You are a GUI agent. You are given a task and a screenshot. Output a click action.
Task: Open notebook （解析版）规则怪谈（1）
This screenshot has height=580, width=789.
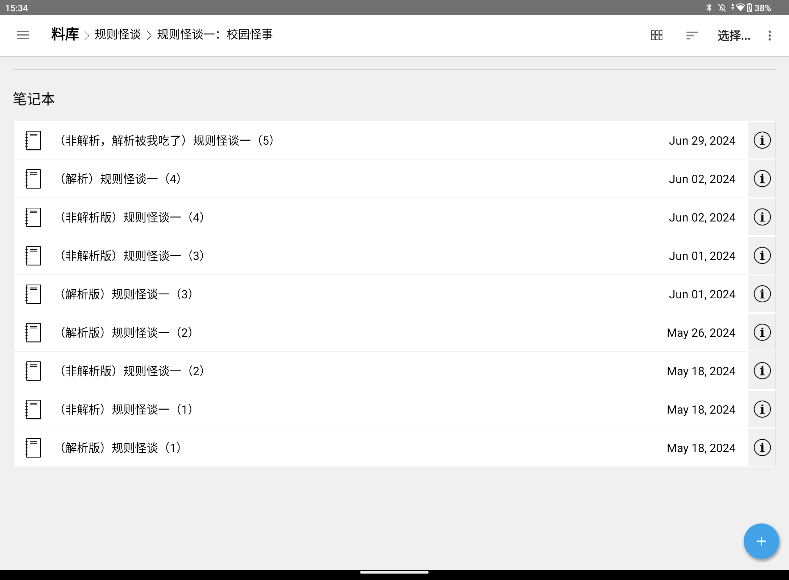point(381,448)
